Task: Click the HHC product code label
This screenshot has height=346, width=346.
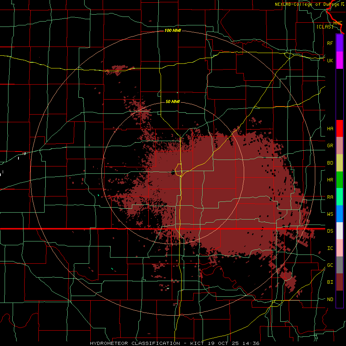Action: click(x=338, y=23)
